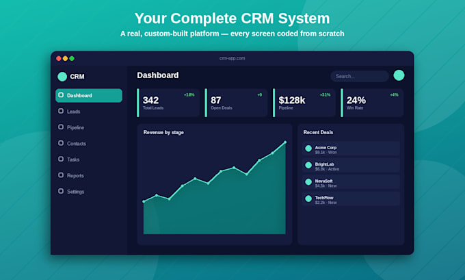Click the +4% badge on Win Rate
This screenshot has height=280, width=465.
(394, 95)
